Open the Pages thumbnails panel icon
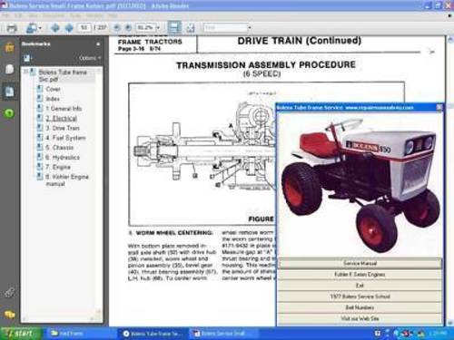The image size is (454, 340). 9,69
